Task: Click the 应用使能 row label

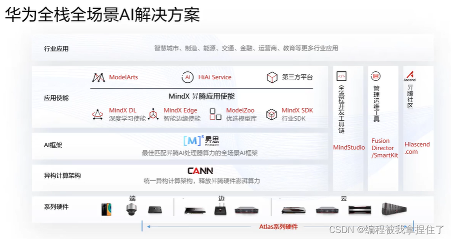Action: [56, 98]
